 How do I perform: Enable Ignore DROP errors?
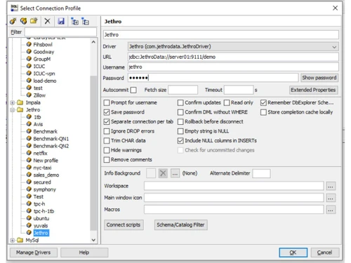(x=107, y=131)
